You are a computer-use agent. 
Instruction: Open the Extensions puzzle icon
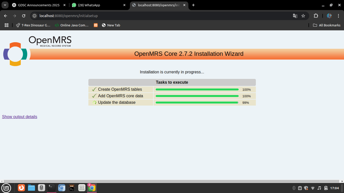pyautogui.click(x=316, y=16)
